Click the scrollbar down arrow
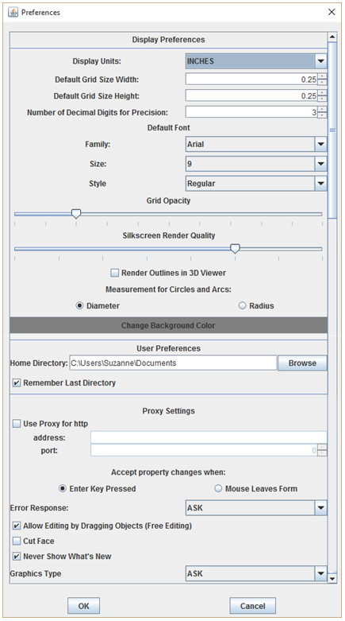Image resolution: width=345 pixels, height=621 pixels. click(x=332, y=578)
